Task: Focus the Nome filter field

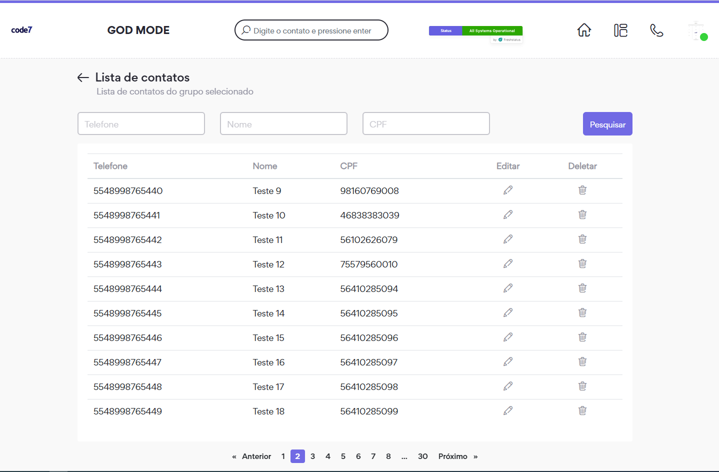Action: coord(283,123)
